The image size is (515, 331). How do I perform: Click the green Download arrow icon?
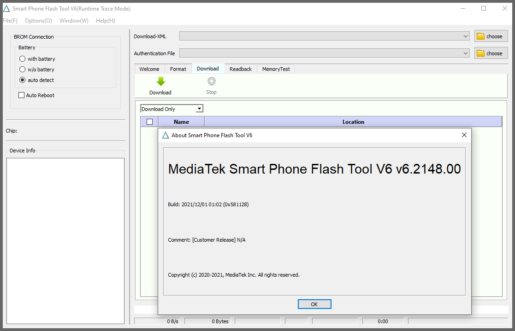tap(160, 82)
